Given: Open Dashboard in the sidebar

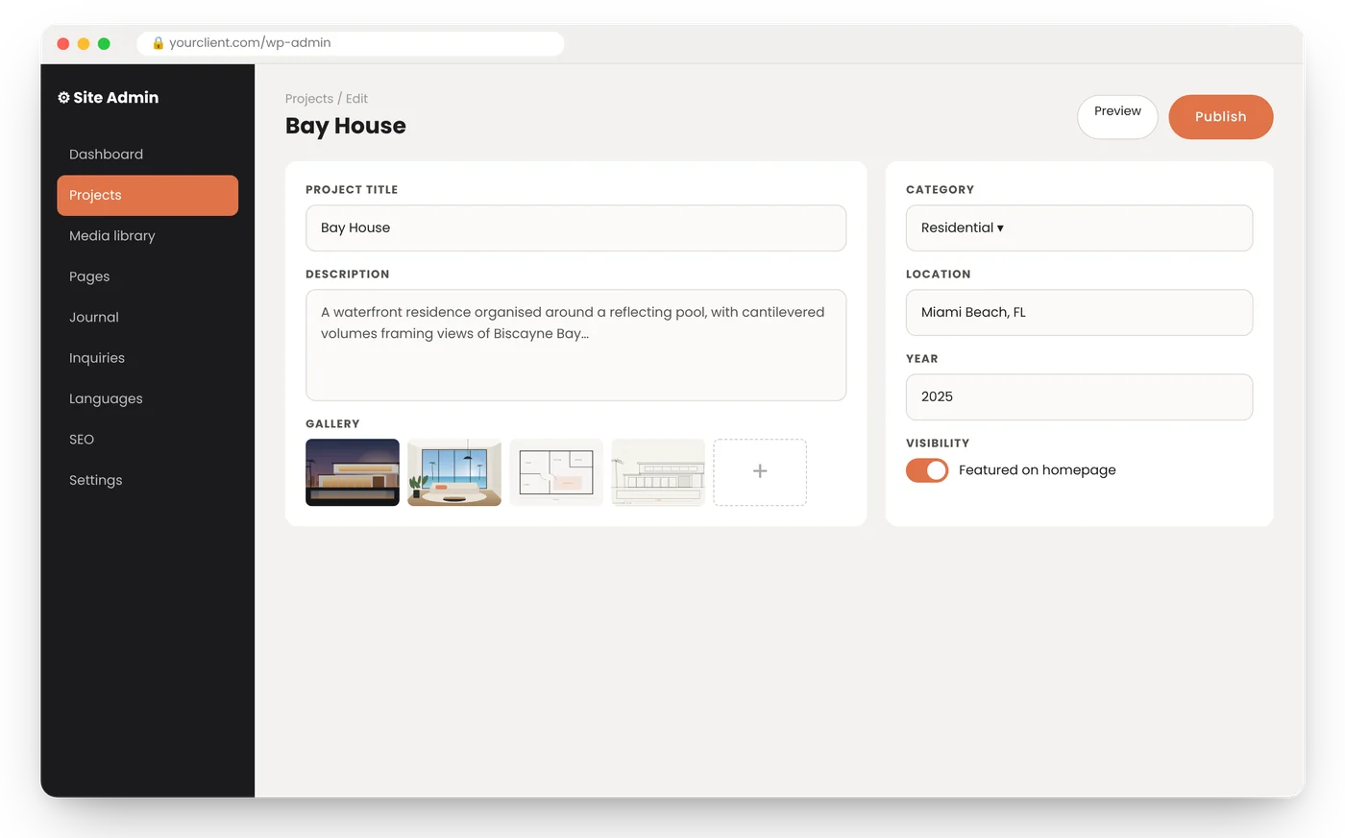Looking at the screenshot, I should coord(148,155).
